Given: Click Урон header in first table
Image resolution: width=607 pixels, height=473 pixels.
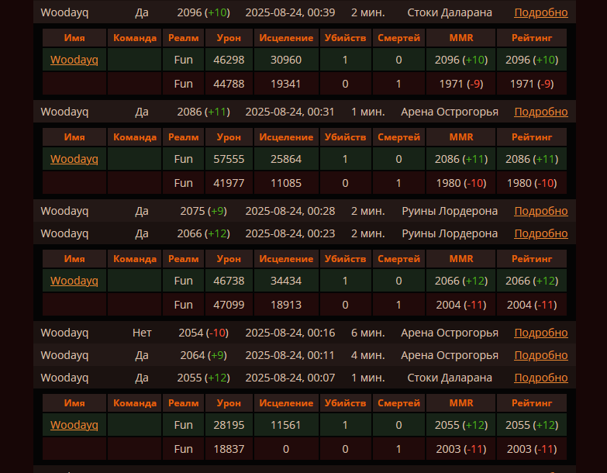Looking at the screenshot, I should point(229,38).
